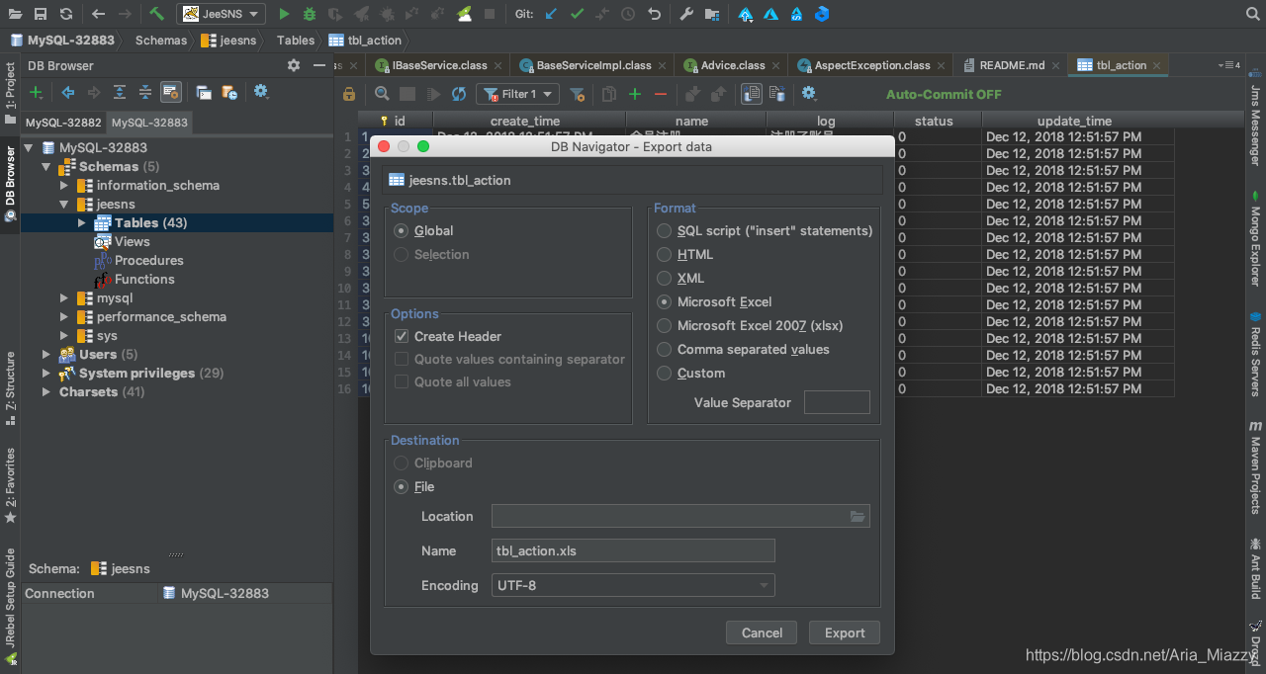Switch to README.md tab
This screenshot has height=674, width=1266.
pos(1012,65)
